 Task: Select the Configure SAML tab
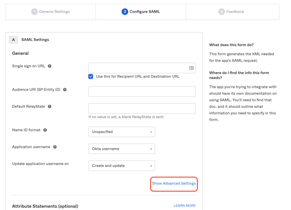pyautogui.click(x=141, y=12)
